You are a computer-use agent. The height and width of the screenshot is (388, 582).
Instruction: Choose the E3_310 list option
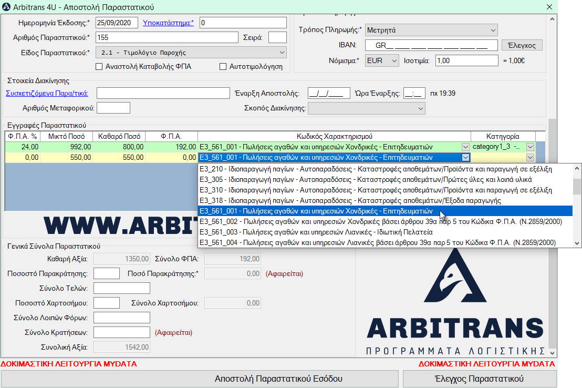[385, 190]
